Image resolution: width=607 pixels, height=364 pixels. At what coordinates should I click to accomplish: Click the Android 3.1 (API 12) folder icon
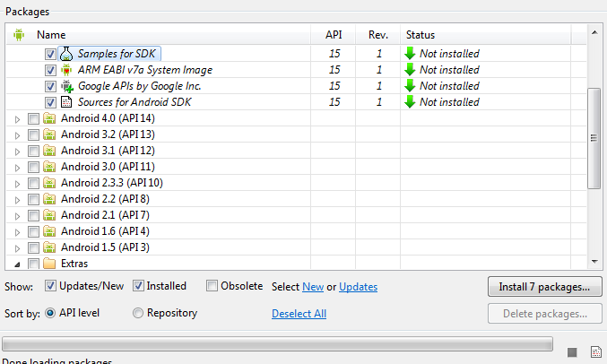point(49,151)
